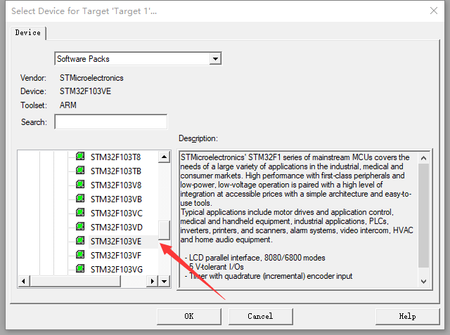This screenshot has height=335, width=450.
Task: Click device list scroll left arrow
Action: pos(23,282)
